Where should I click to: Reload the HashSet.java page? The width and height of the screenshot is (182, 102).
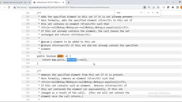click(9, 7)
